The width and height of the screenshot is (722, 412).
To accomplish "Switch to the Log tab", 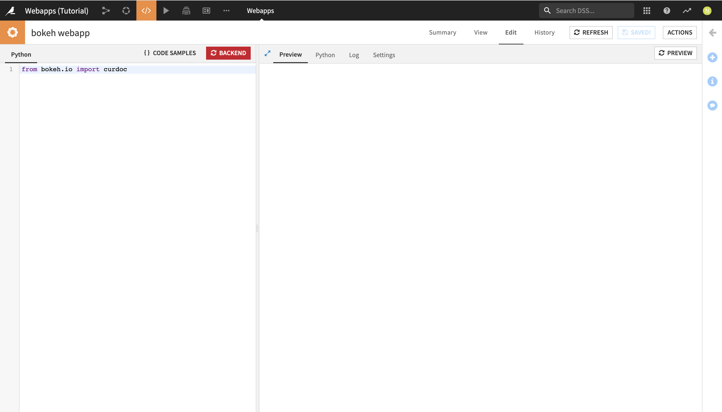I will coord(353,55).
